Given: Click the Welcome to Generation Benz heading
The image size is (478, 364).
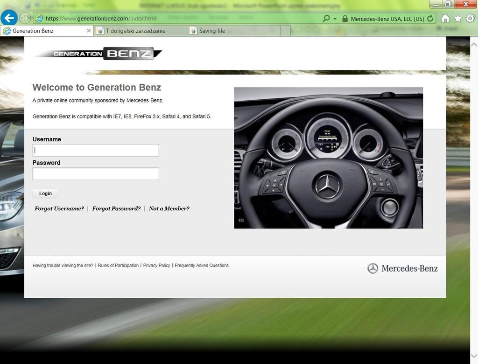Looking at the screenshot, I should 97,87.
